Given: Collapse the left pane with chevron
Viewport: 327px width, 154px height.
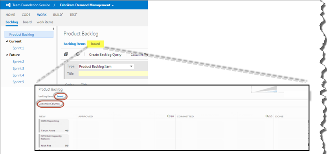Looking at the screenshot, I should [x=53, y=29].
